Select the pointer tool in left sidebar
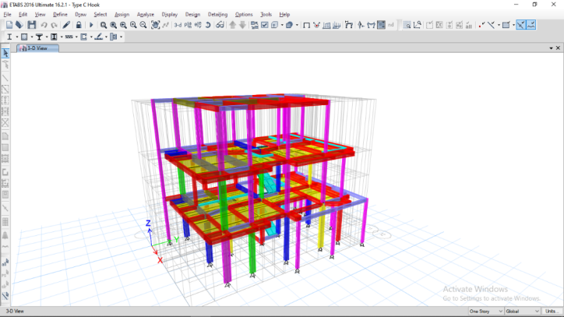Screen dimensions: 564x317 (x=5, y=53)
